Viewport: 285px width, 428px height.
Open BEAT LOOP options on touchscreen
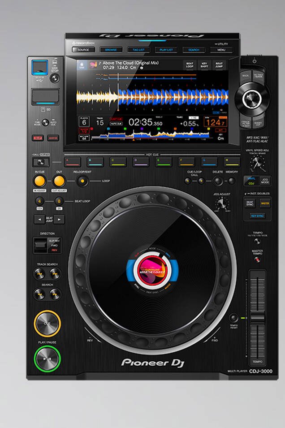[x=190, y=65]
